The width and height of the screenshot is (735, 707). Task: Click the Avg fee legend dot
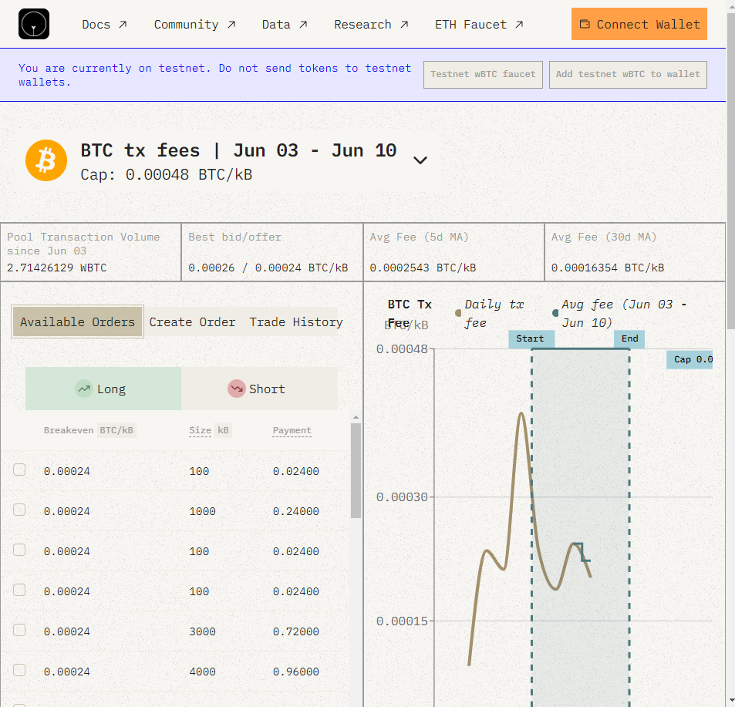point(555,313)
